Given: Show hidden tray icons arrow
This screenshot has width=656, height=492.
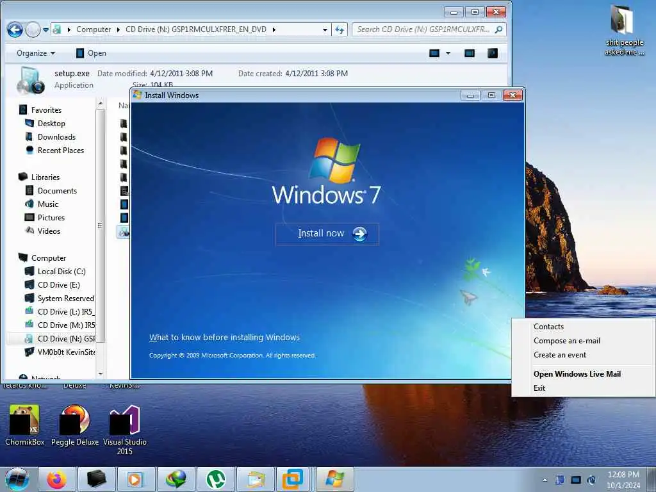Looking at the screenshot, I should 545,480.
